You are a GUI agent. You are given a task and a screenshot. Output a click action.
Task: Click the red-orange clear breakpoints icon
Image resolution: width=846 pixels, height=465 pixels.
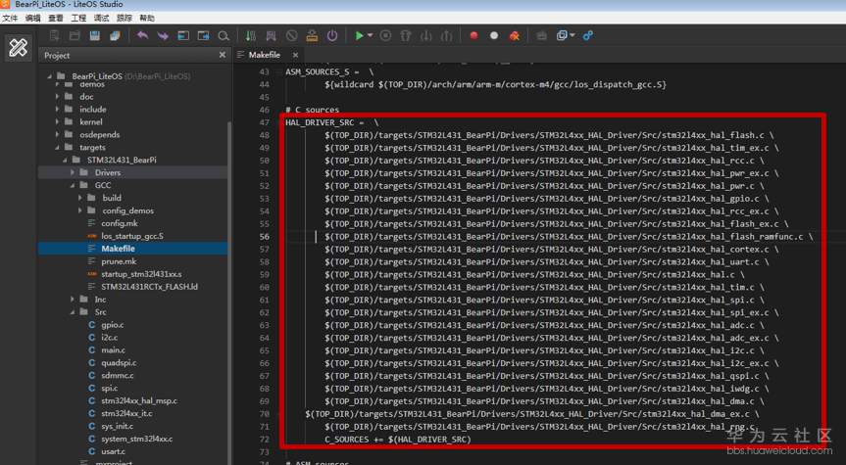pos(515,36)
